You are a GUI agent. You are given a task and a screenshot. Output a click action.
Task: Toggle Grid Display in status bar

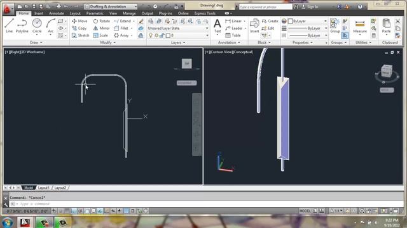[x=67, y=211]
